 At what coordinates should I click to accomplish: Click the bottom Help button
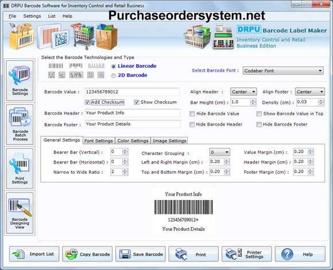[x=300, y=254]
